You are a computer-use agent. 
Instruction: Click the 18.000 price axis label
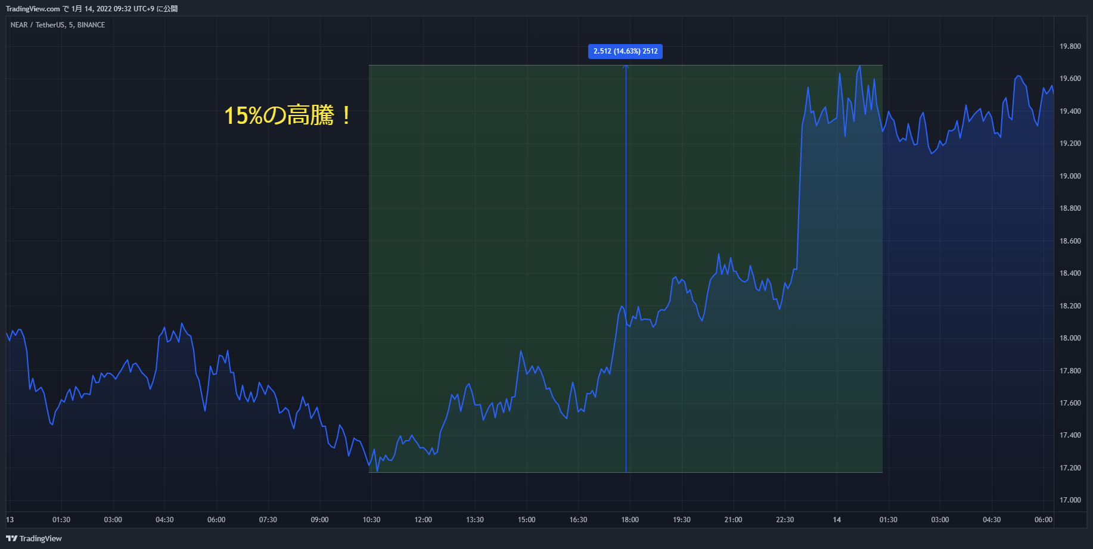(x=1070, y=338)
